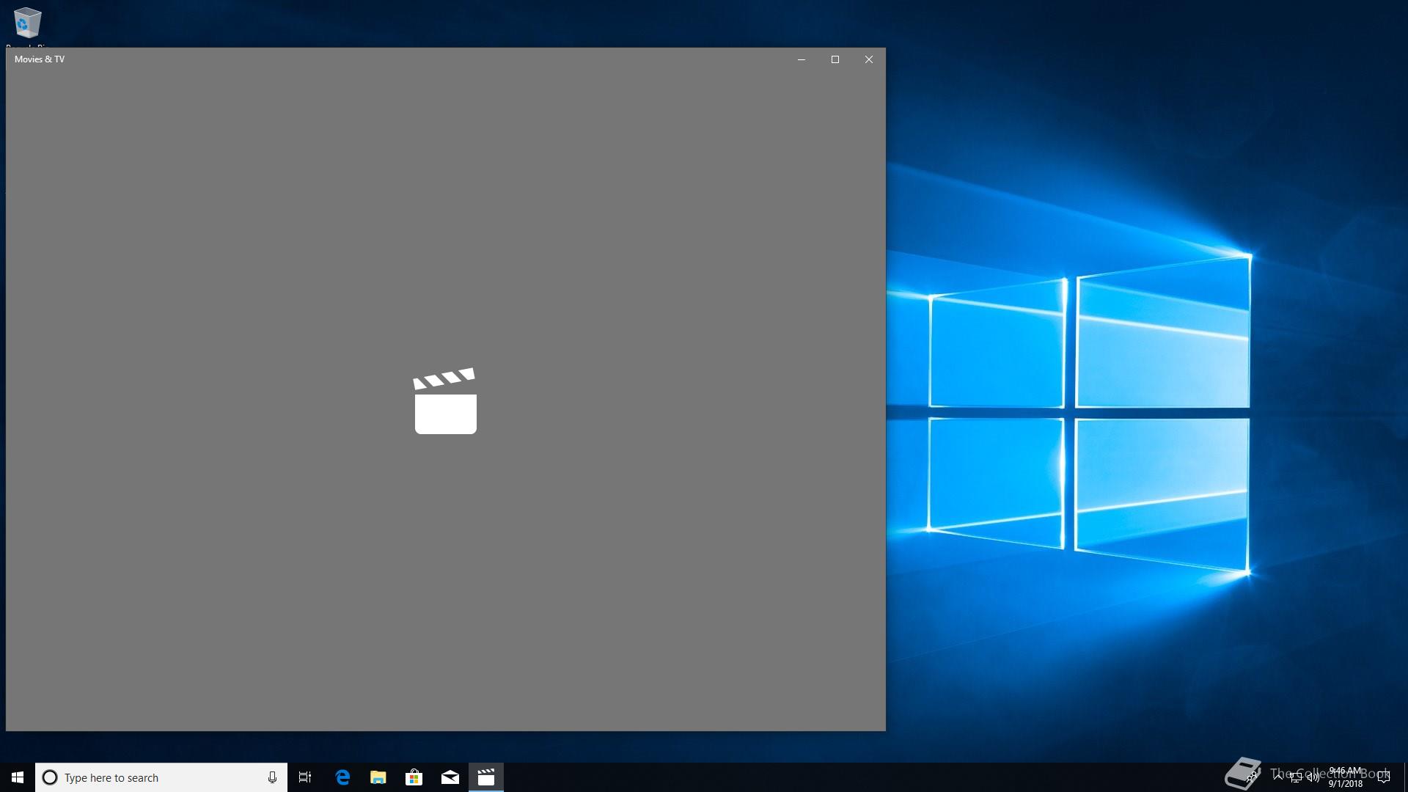This screenshot has width=1408, height=792.
Task: Open the Mail app from the taskbar
Action: (450, 777)
